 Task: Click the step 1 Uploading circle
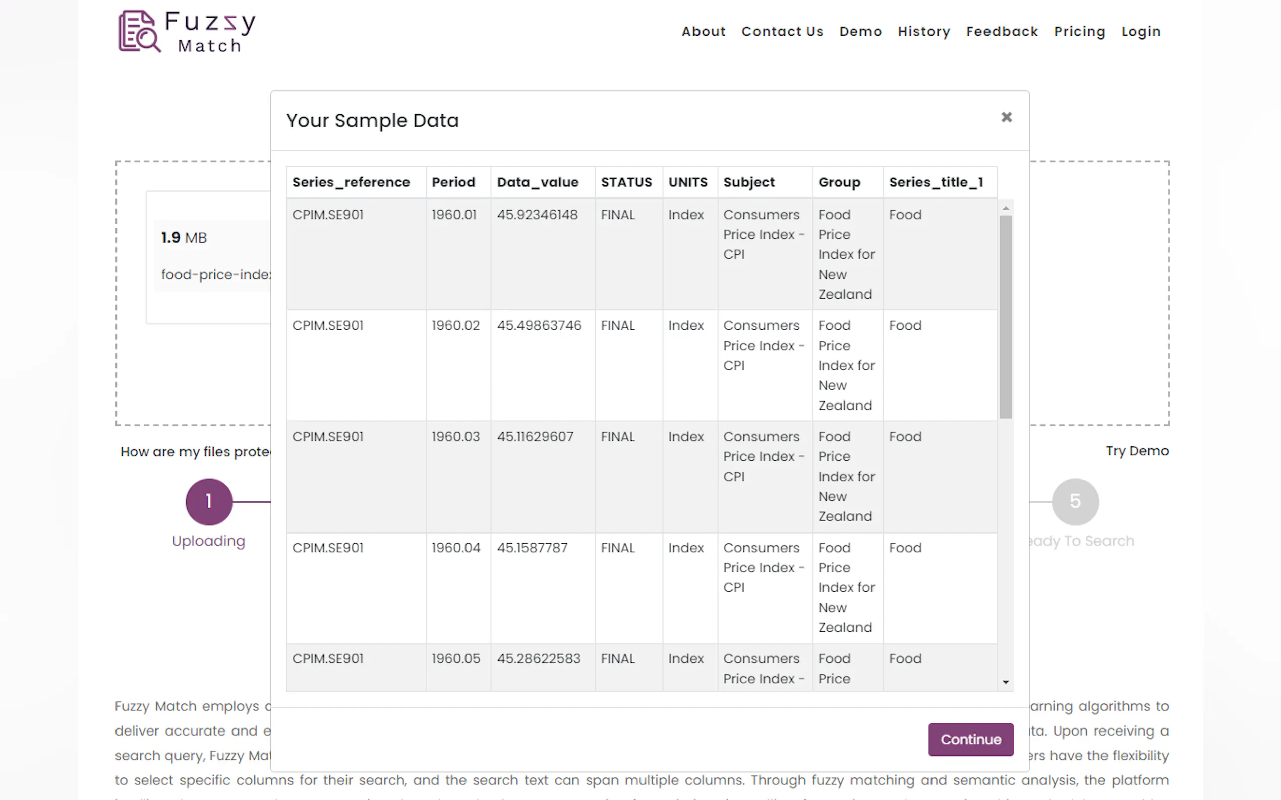point(209,501)
